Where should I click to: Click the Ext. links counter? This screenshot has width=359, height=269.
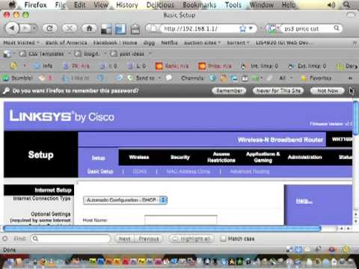(307, 66)
